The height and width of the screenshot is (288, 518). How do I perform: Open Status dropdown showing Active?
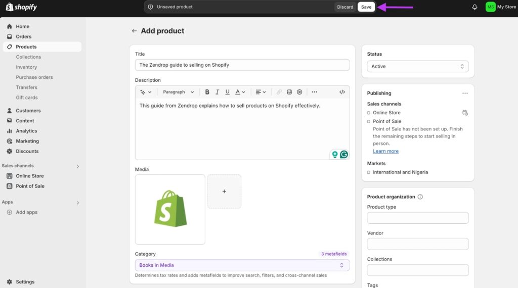[x=417, y=66]
